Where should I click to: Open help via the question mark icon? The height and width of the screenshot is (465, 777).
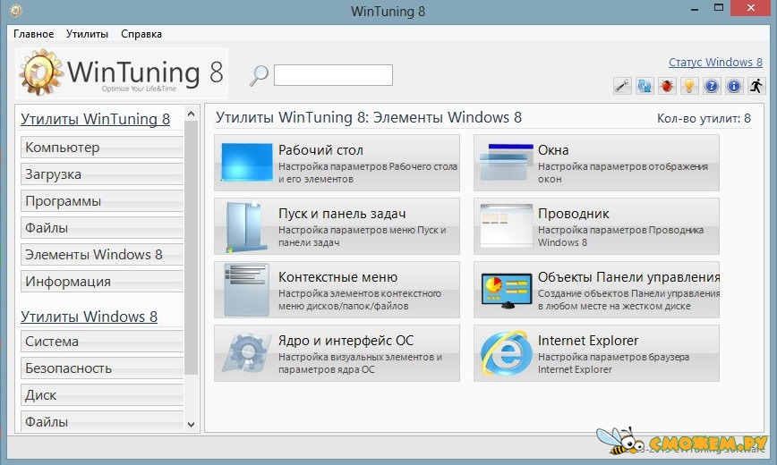[712, 86]
